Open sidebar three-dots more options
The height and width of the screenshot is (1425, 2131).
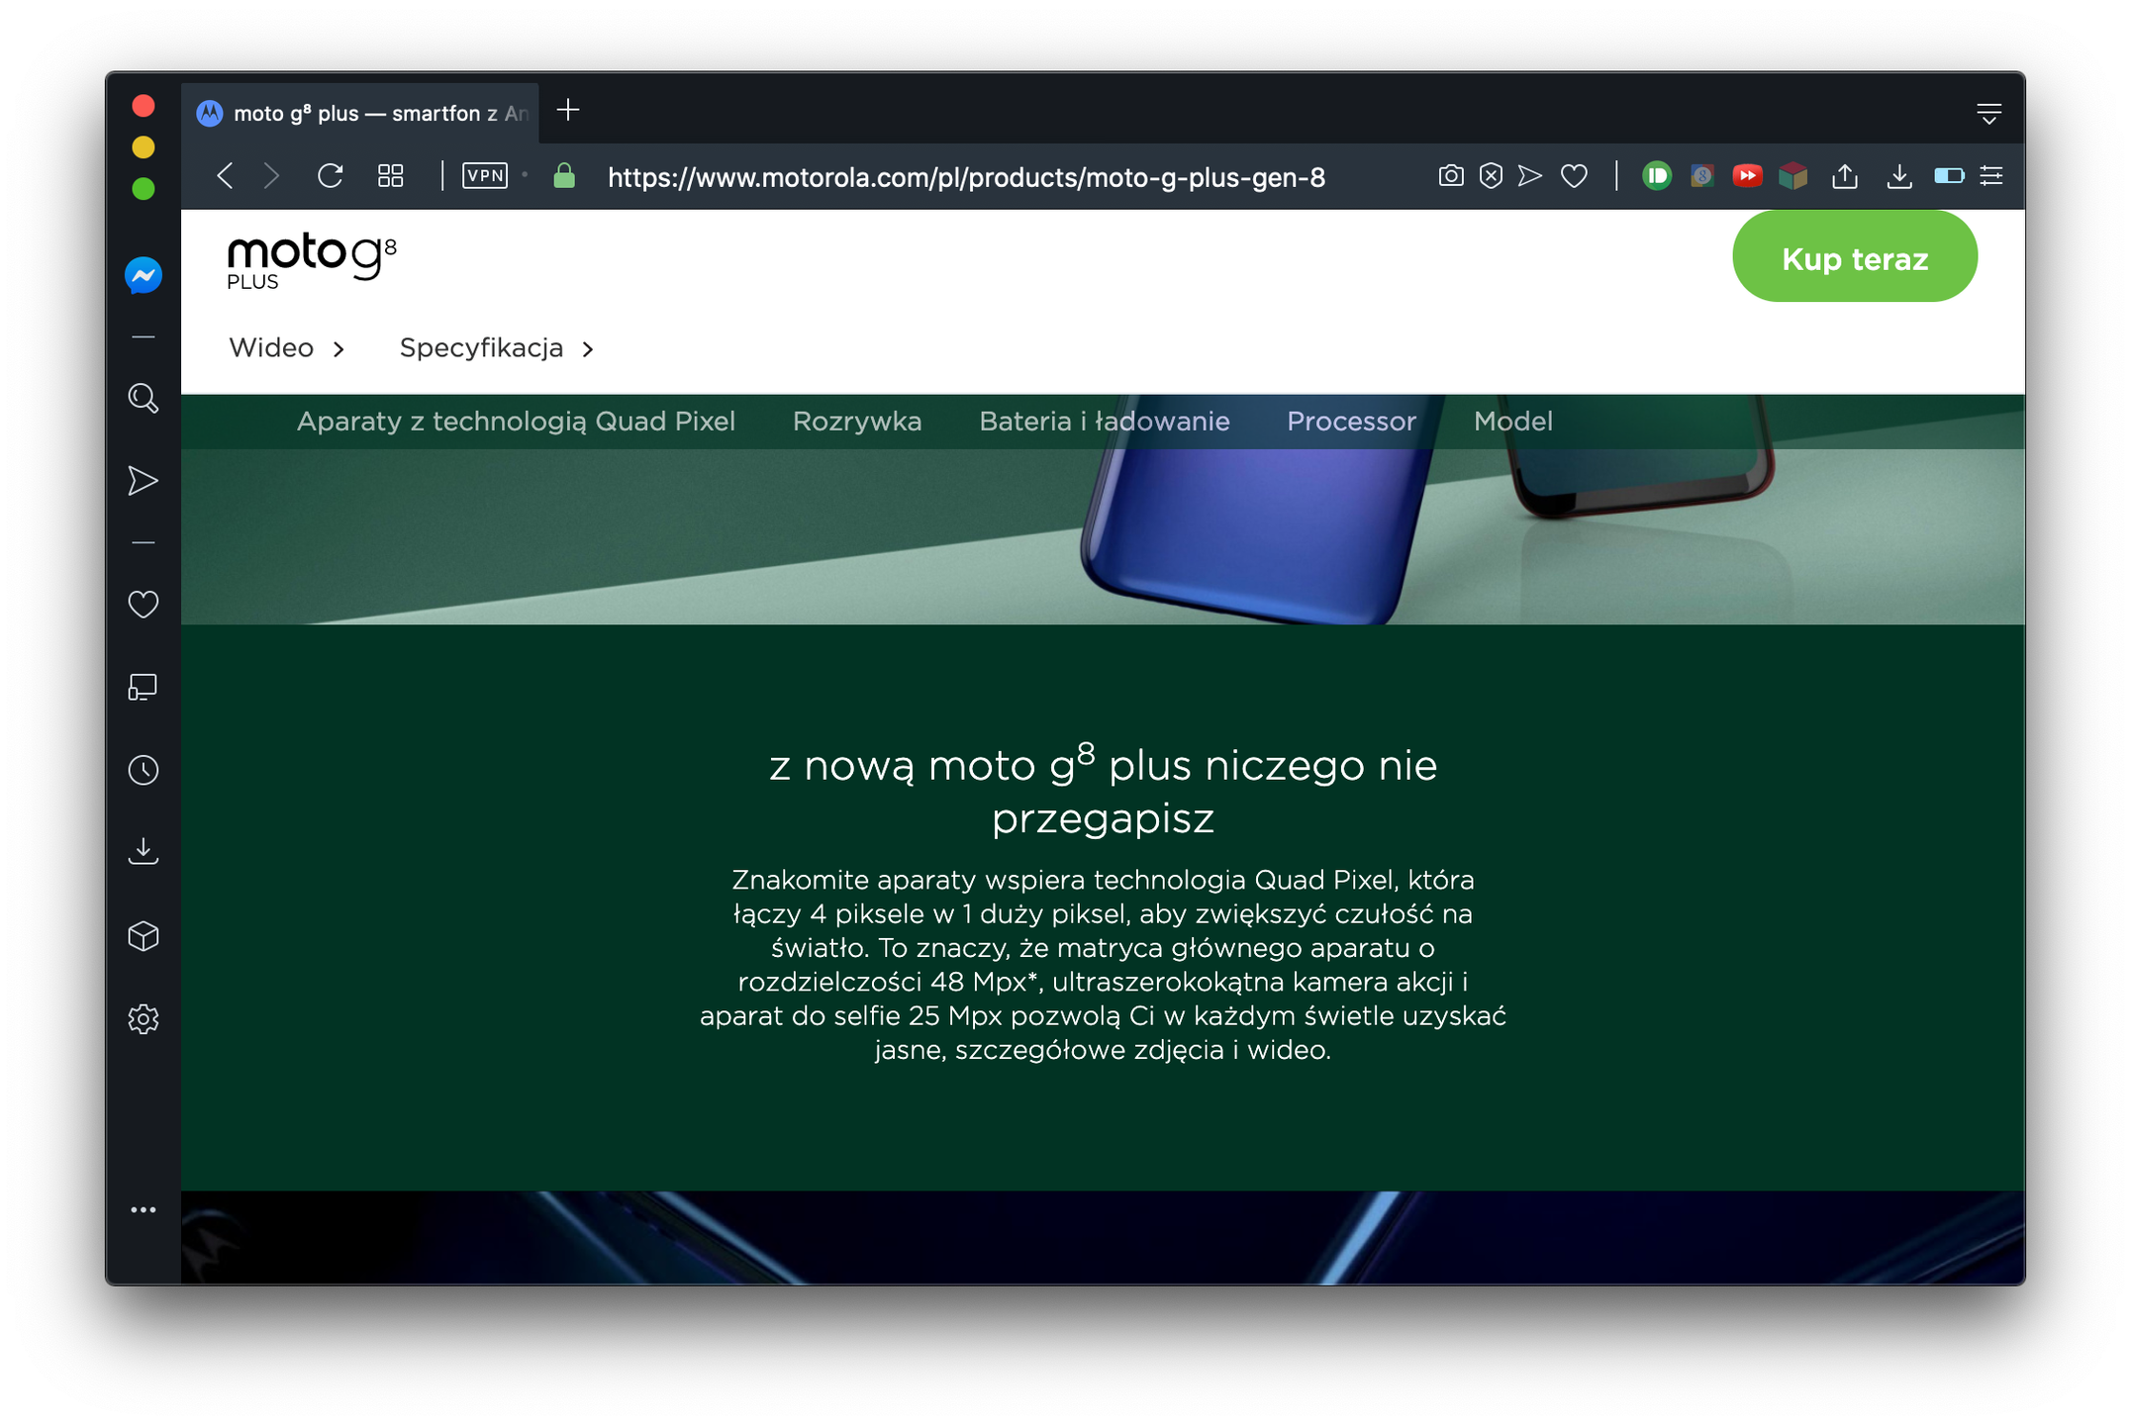[x=144, y=1209]
